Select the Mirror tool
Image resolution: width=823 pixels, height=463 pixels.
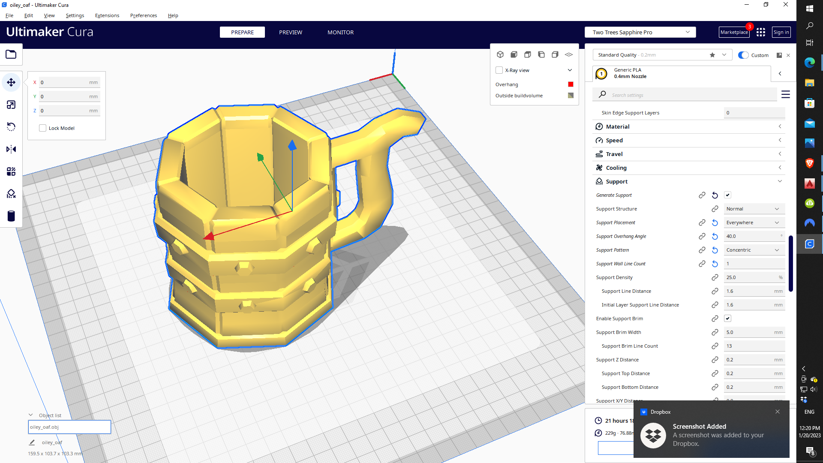point(11,149)
